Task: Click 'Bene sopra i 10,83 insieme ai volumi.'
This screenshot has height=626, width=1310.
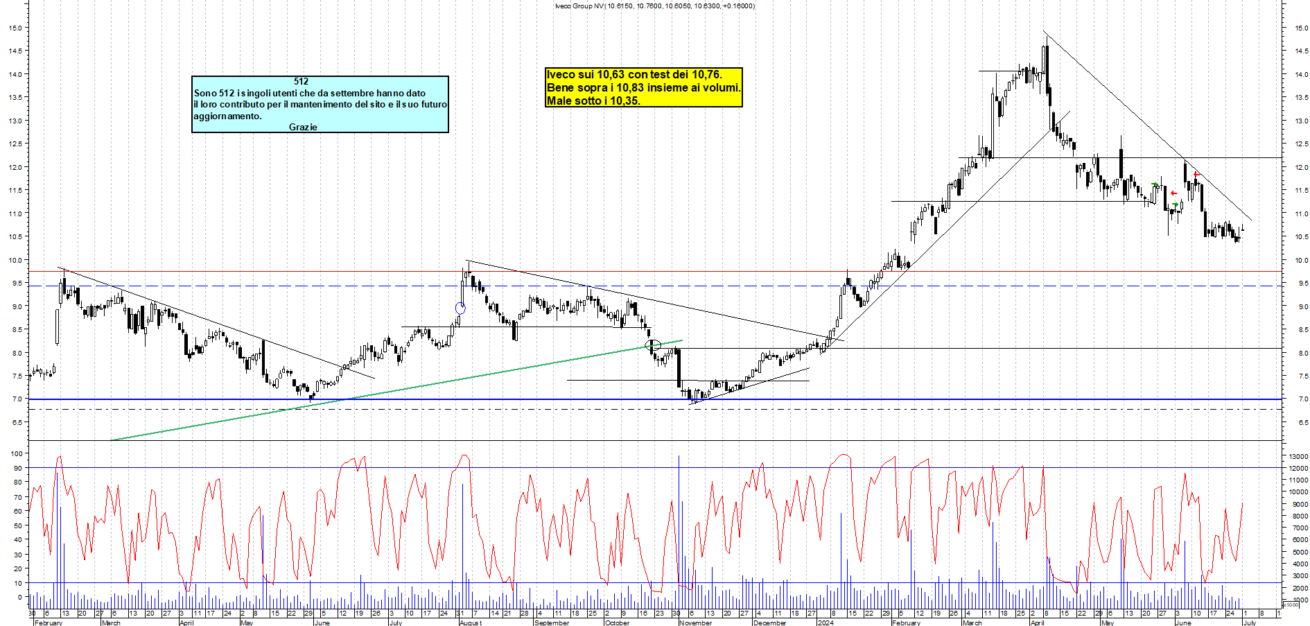Action: [x=644, y=87]
